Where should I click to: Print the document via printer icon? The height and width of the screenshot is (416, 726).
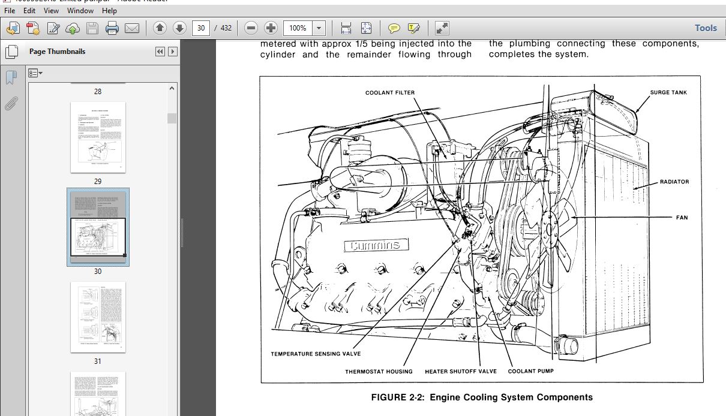[x=112, y=28]
